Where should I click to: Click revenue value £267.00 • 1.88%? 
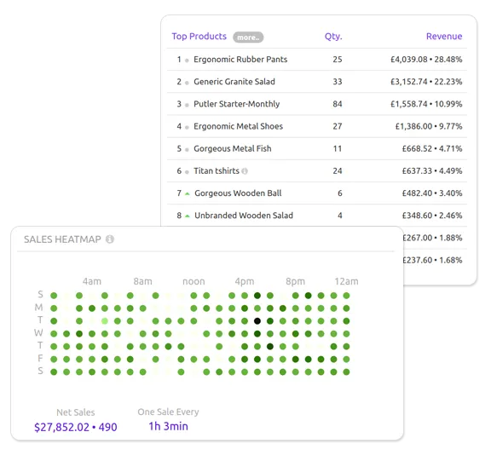(x=433, y=238)
